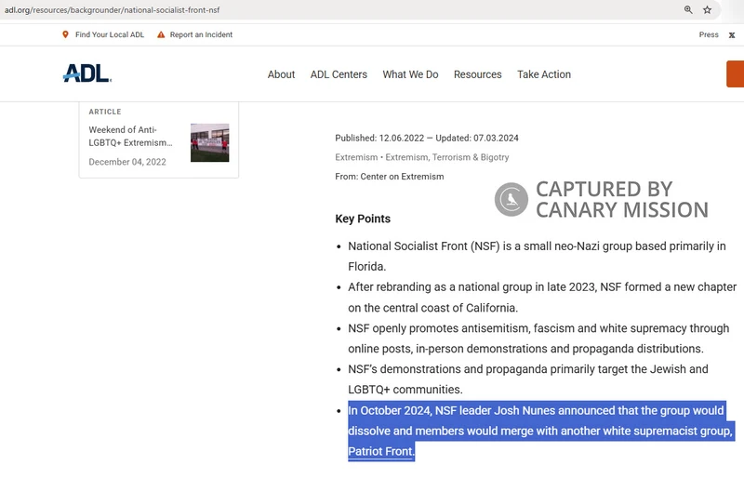Click the bullet about NSF based in Florida
Viewport: 744px width, 478px height.
click(x=537, y=257)
